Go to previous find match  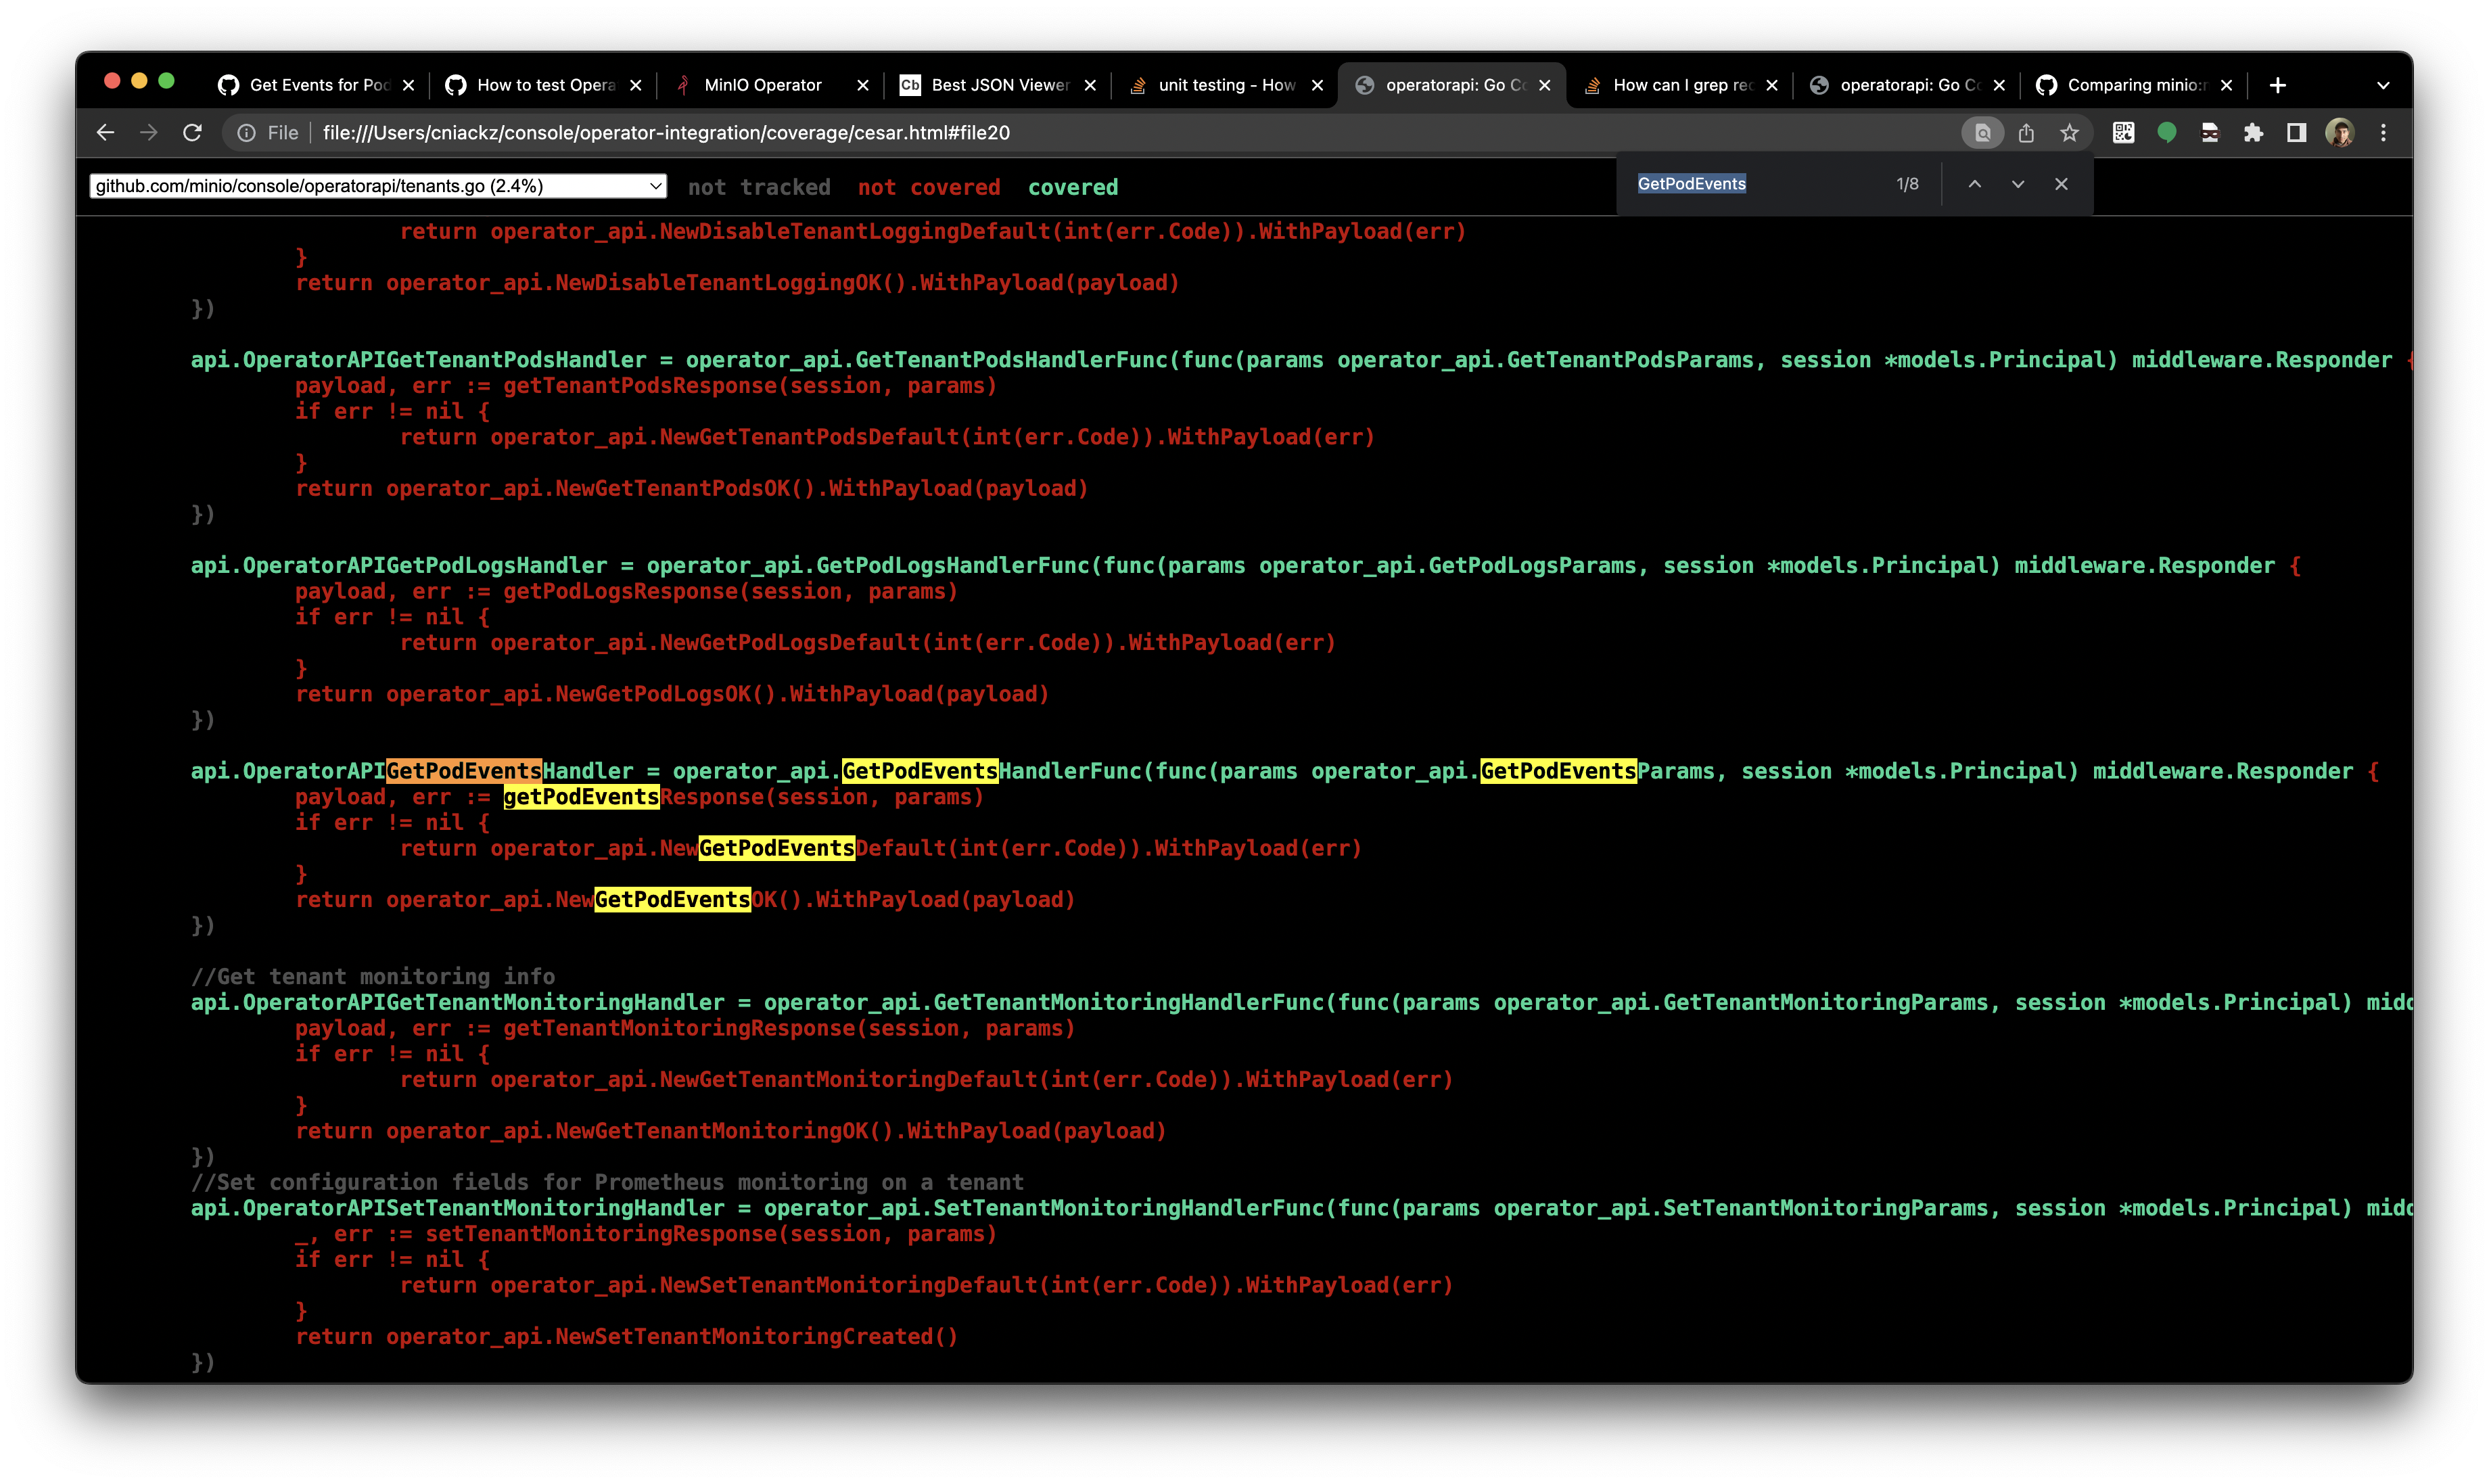(x=1974, y=184)
